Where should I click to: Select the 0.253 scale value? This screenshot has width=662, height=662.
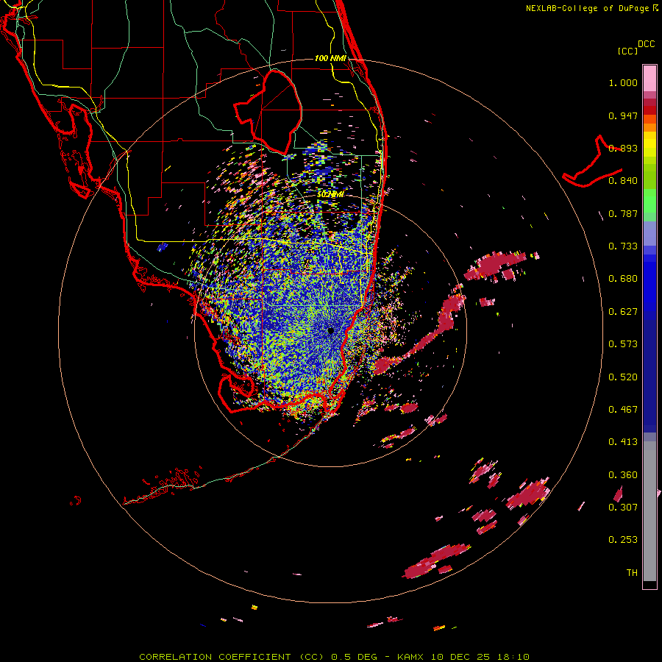pyautogui.click(x=623, y=540)
